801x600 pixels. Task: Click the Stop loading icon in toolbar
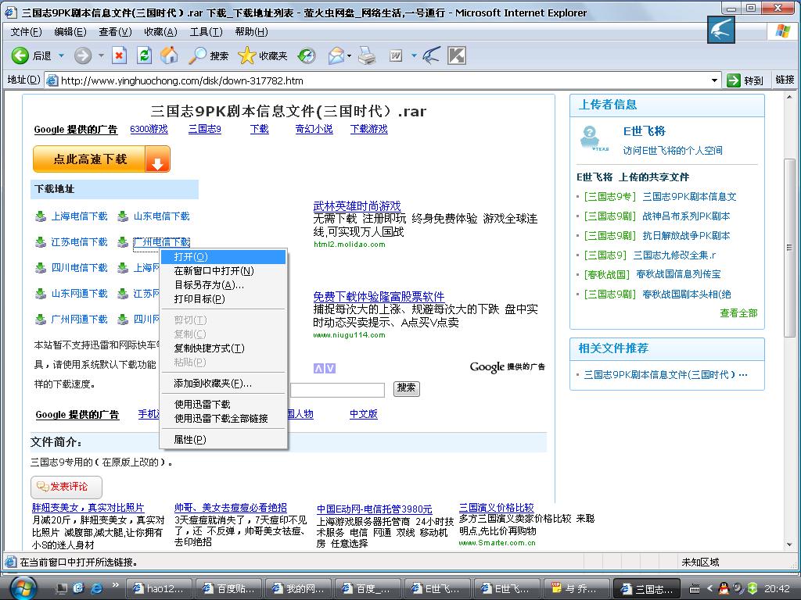119,55
